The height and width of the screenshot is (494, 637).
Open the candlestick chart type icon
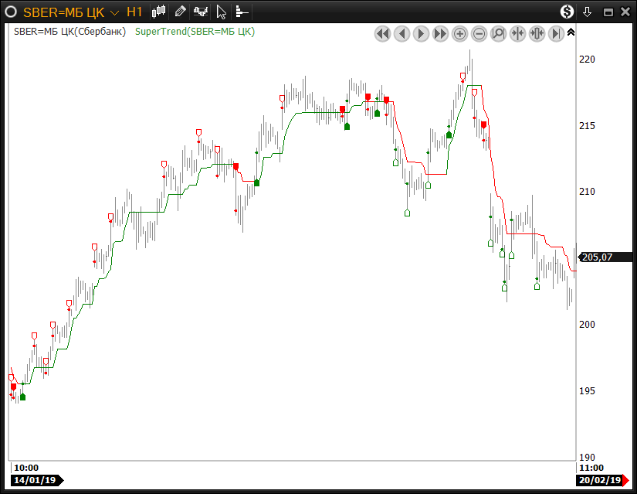point(159,12)
